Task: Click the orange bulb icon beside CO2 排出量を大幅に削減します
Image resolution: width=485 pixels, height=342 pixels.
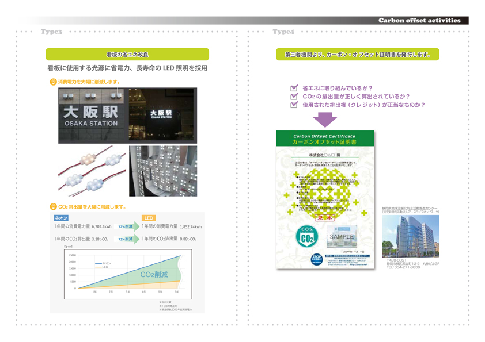Action: pos(53,207)
